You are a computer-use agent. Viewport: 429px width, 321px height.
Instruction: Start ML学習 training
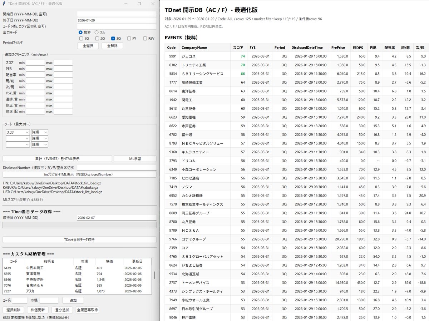(135, 159)
